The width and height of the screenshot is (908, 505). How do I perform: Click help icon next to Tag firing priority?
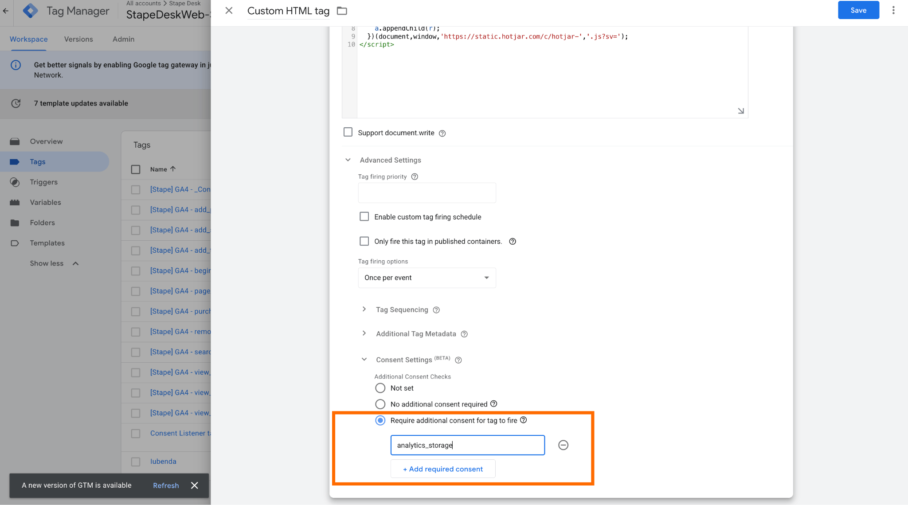click(x=415, y=176)
